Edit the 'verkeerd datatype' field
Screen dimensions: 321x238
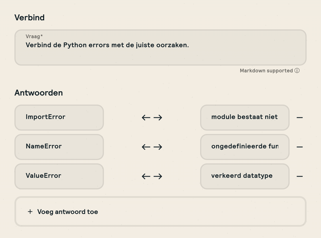(245, 176)
